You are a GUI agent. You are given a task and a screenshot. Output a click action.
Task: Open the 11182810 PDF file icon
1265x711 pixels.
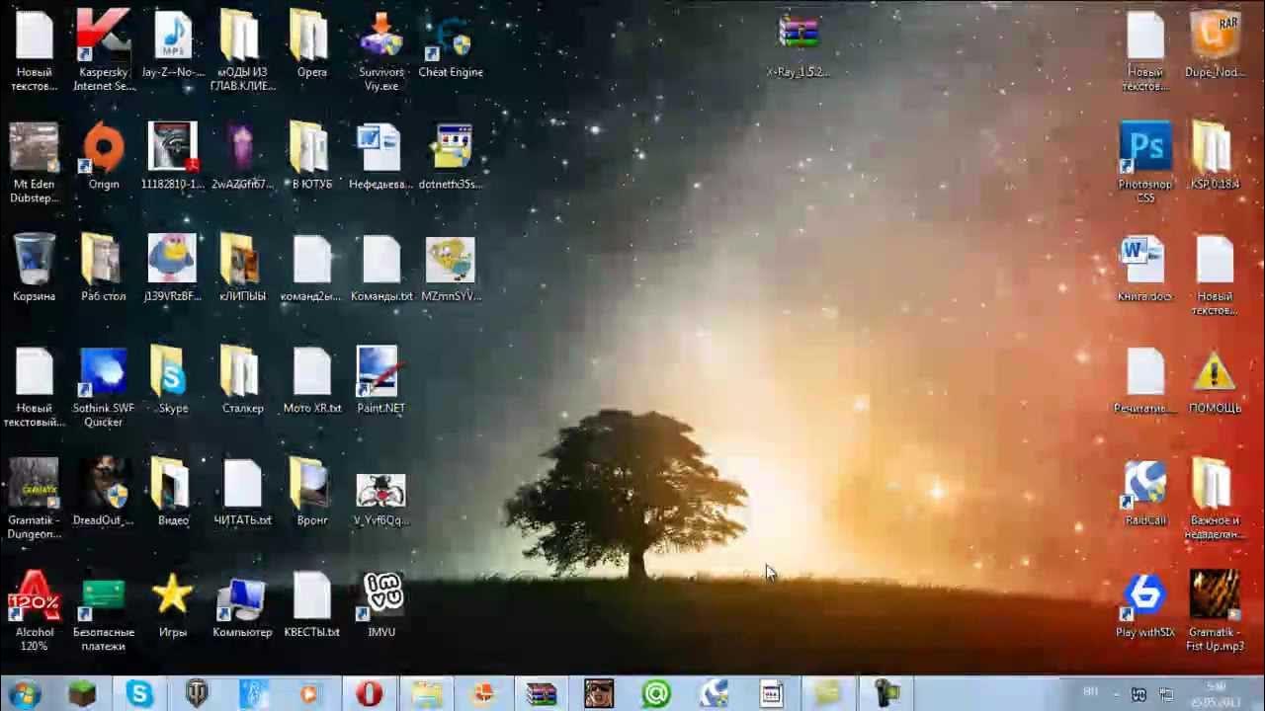point(173,147)
